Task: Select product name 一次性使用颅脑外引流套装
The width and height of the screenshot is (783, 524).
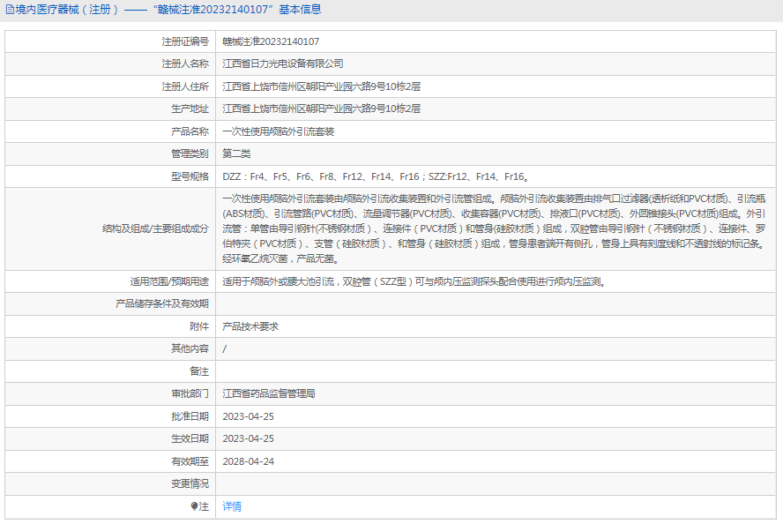Action: click(278, 131)
